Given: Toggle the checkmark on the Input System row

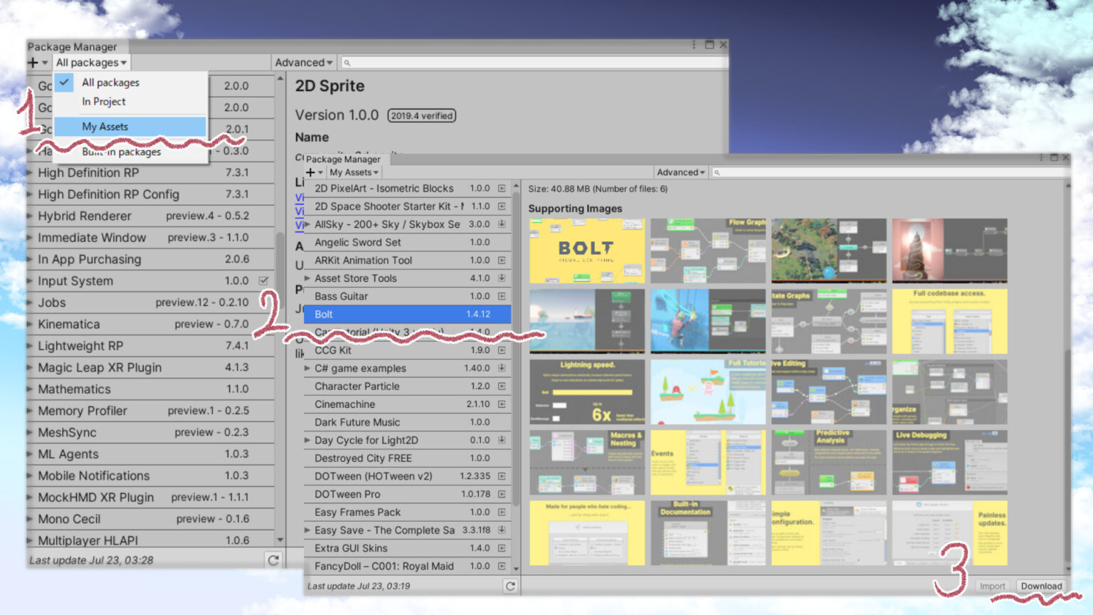Looking at the screenshot, I should click(263, 280).
